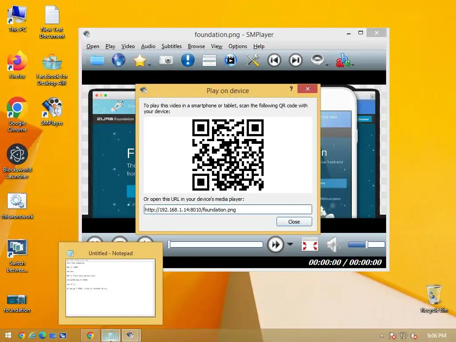
Task: Click the Close button in Play on device dialog
Action: pyautogui.click(x=294, y=222)
